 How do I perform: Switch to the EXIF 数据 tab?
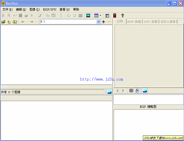(134, 22)
